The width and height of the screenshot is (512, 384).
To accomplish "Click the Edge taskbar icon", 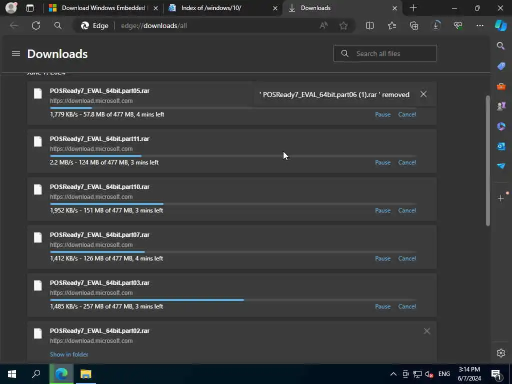I will (x=61, y=374).
